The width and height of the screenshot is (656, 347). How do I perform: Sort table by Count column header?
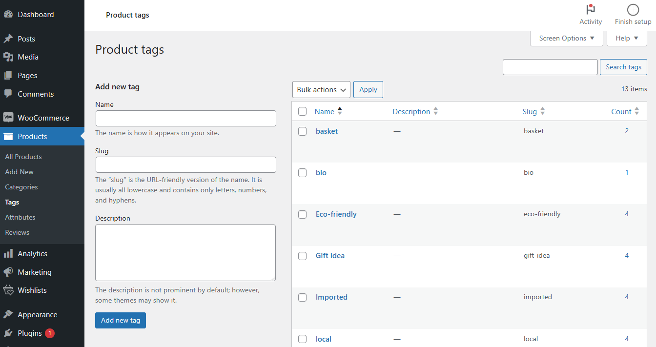coord(621,111)
